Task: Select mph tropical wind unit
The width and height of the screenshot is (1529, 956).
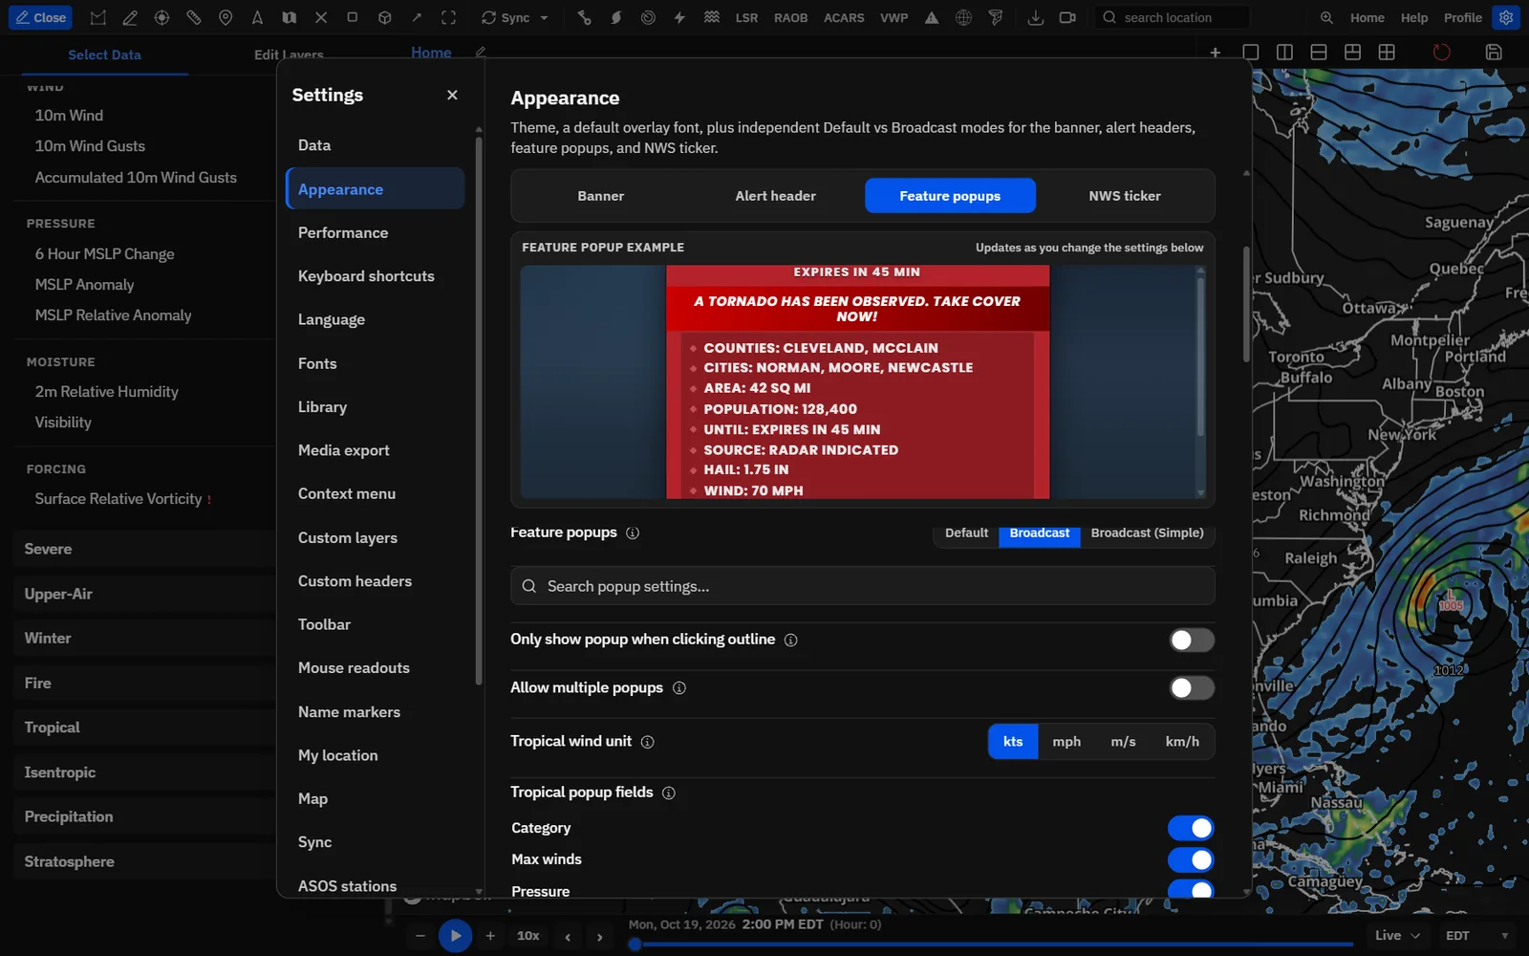Action: 1066,742
